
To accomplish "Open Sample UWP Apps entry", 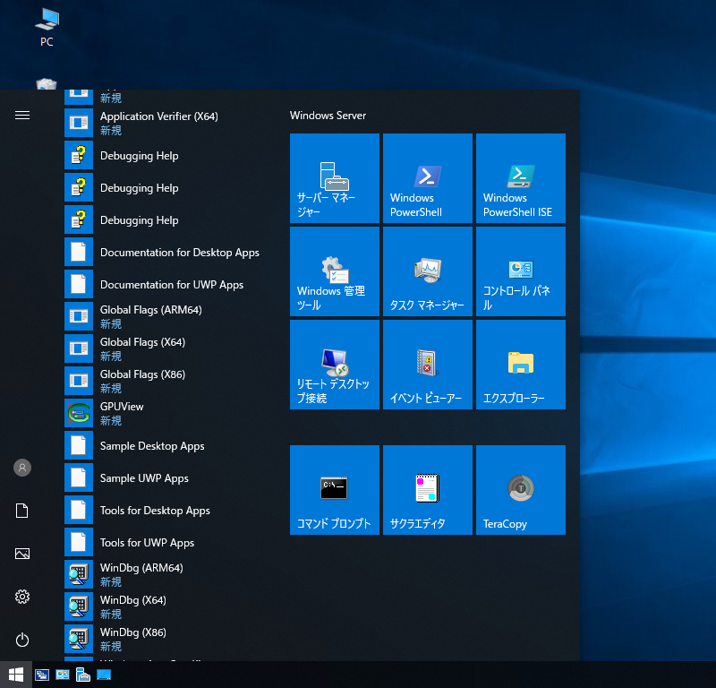I will tap(169, 477).
